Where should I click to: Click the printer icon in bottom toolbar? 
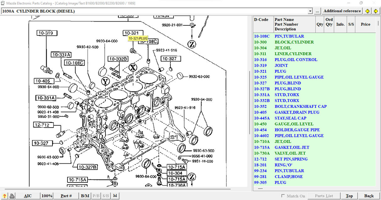tap(12, 196)
